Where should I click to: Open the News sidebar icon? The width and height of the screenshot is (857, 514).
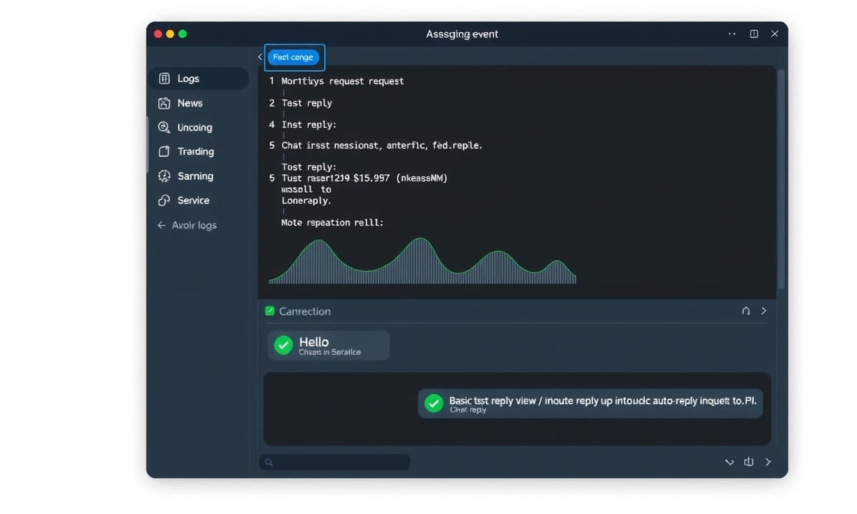tap(164, 103)
